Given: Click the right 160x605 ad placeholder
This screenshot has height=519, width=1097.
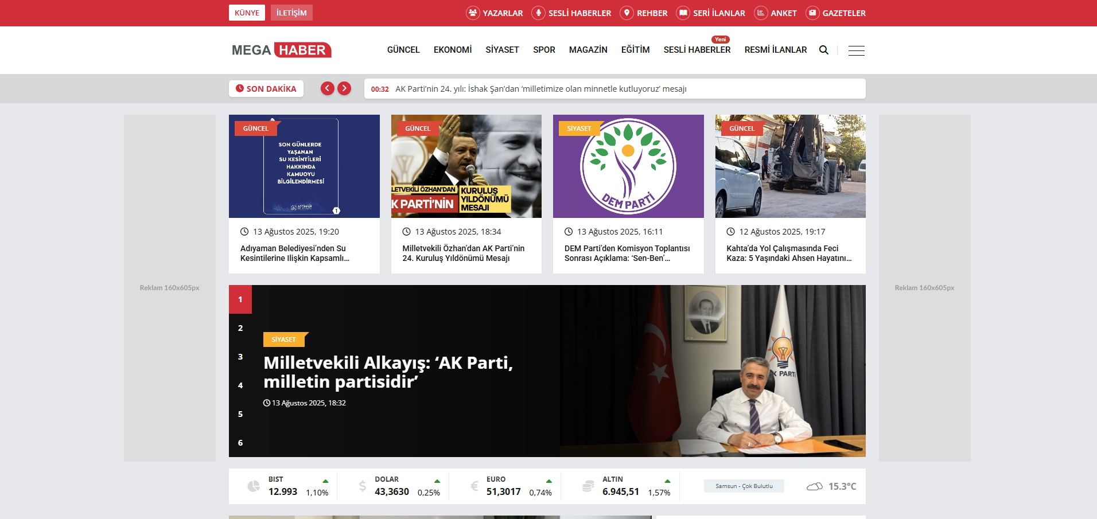Looking at the screenshot, I should pyautogui.click(x=925, y=288).
